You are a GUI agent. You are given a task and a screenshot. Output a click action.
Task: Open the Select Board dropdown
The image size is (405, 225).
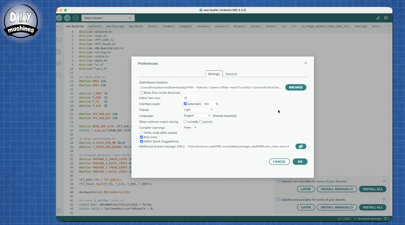[108, 18]
